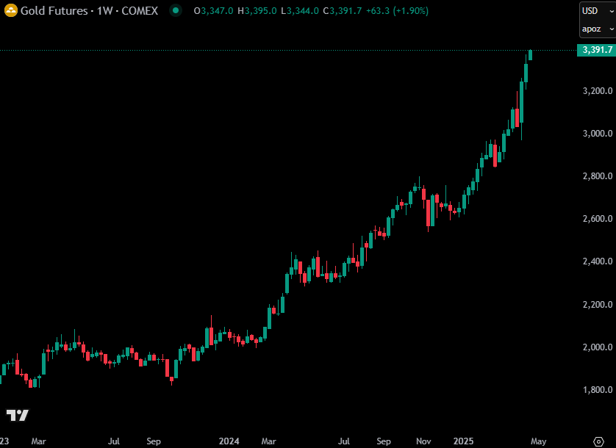
Task: Click the Nov time axis label
Action: pos(423,441)
